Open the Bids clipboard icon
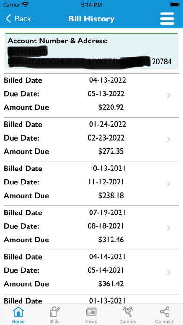The image size is (183, 325). 55,312
